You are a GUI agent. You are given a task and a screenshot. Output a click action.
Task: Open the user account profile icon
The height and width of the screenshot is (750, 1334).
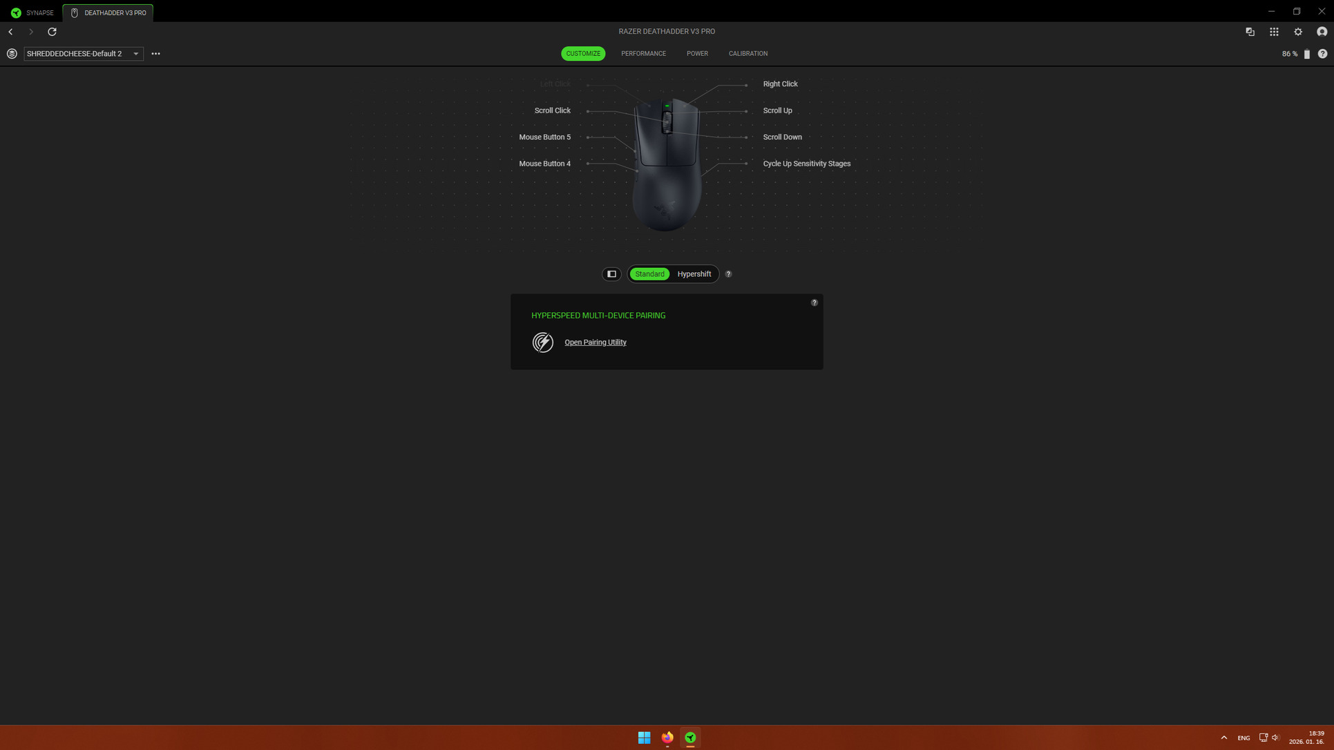coord(1322,32)
